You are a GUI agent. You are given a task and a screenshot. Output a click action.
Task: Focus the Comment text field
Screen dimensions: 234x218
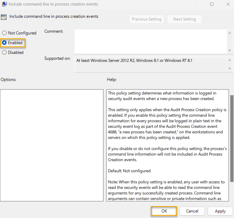pos(151,42)
